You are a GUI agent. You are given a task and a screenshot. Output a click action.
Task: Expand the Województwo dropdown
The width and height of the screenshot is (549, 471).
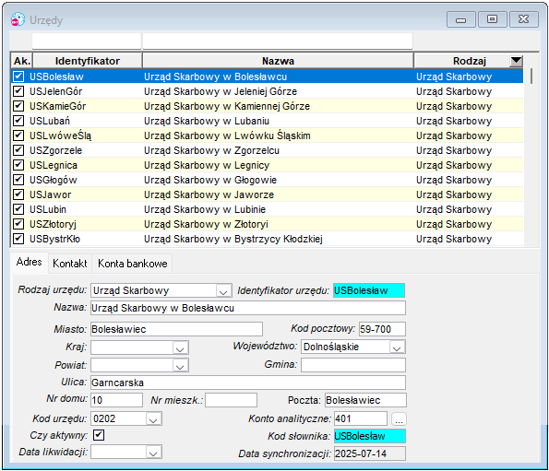coord(397,347)
